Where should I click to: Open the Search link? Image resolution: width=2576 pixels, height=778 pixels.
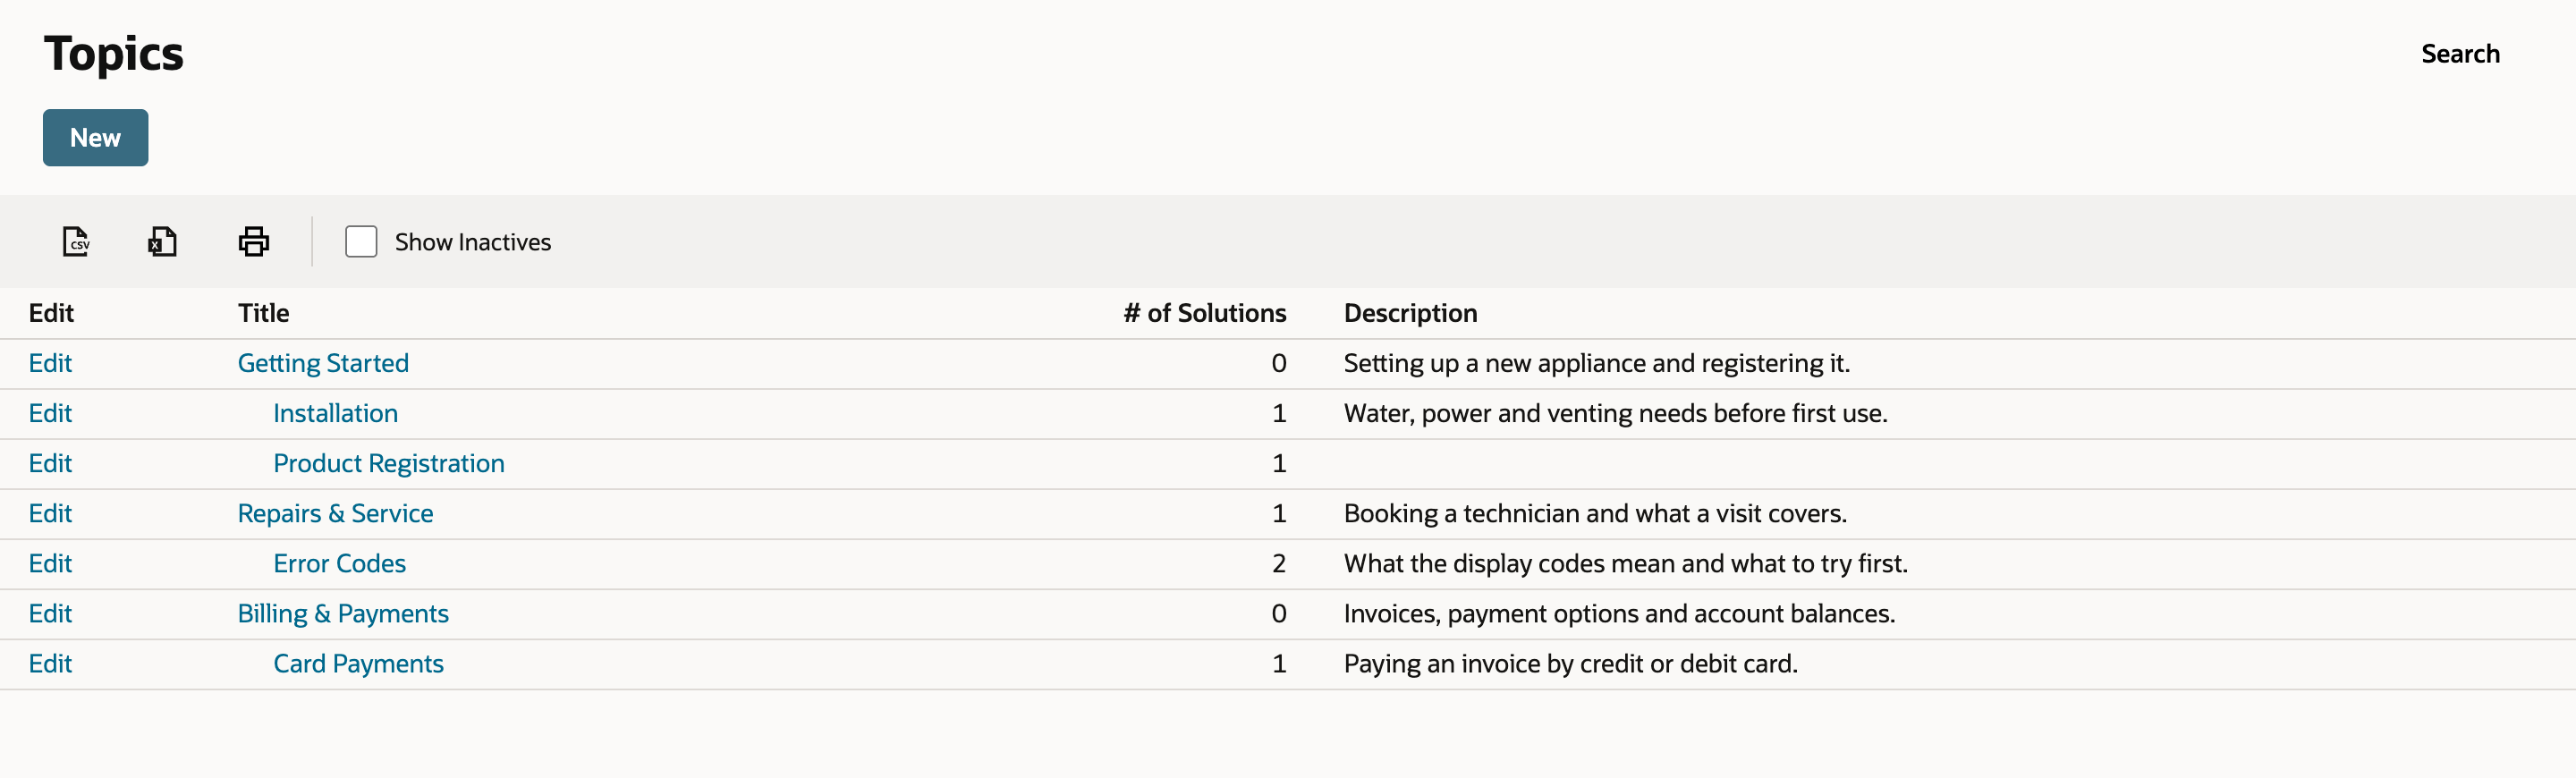[x=2459, y=54]
